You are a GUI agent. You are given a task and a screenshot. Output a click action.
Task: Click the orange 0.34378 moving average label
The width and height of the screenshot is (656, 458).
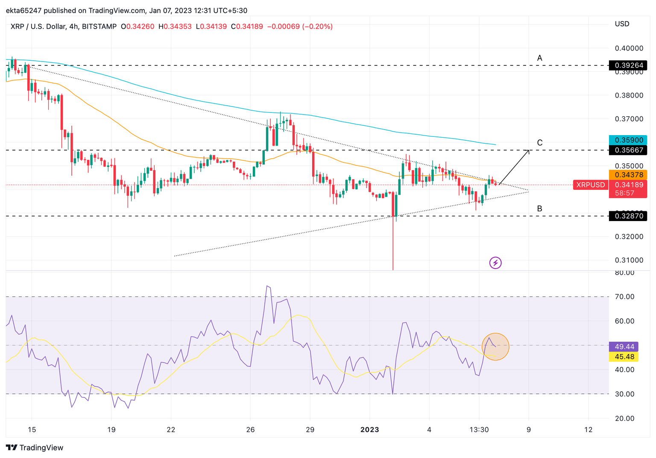pos(628,174)
